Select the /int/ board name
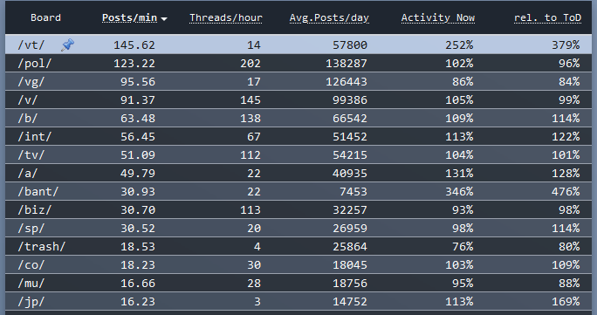Image resolution: width=597 pixels, height=315 pixels. pyautogui.click(x=35, y=137)
